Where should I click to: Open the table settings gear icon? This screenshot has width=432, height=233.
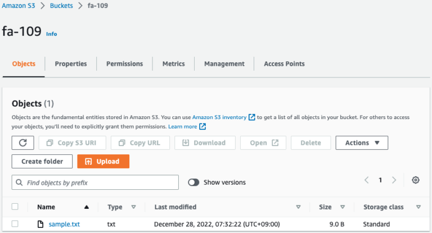click(x=416, y=180)
